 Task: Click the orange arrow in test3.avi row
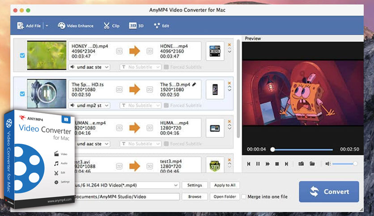pos(135,166)
